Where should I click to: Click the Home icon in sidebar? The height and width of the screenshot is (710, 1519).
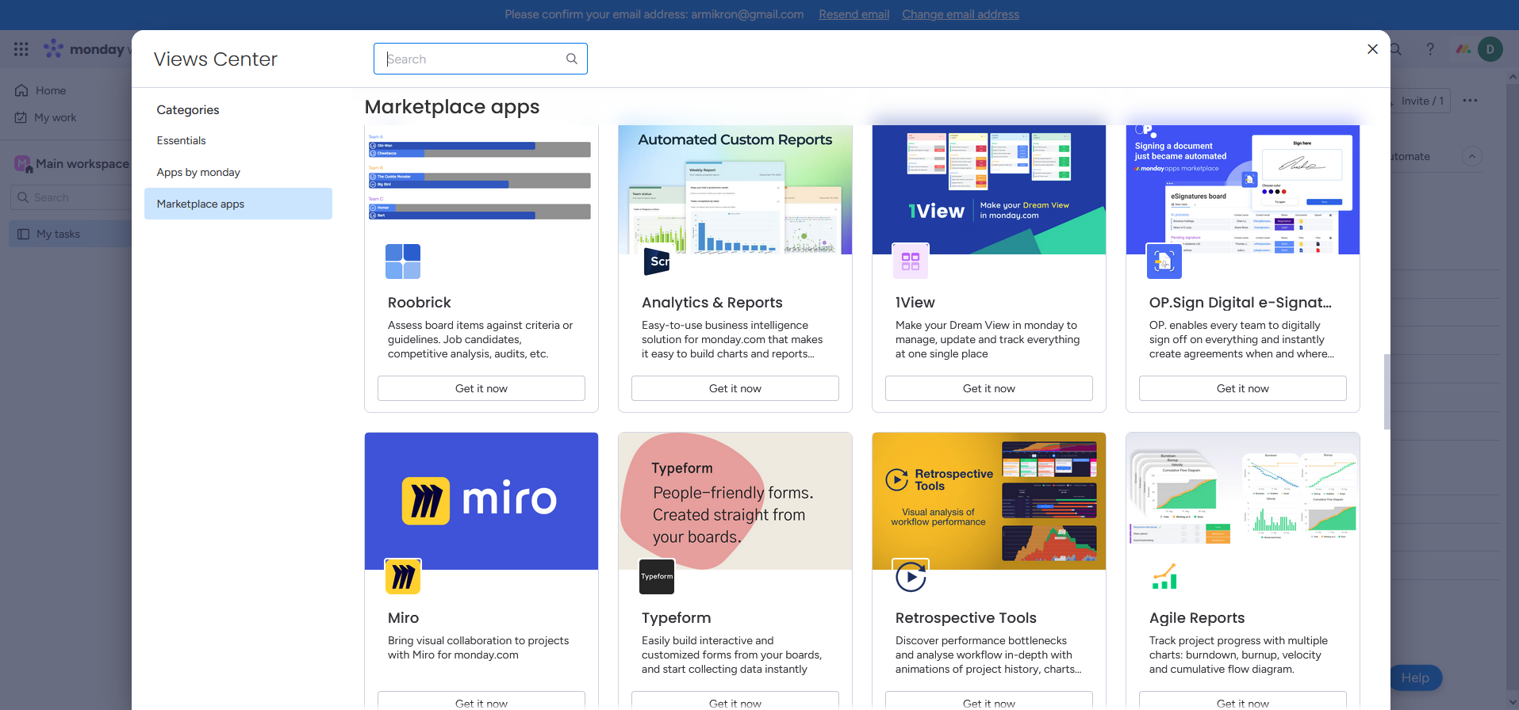(21, 90)
